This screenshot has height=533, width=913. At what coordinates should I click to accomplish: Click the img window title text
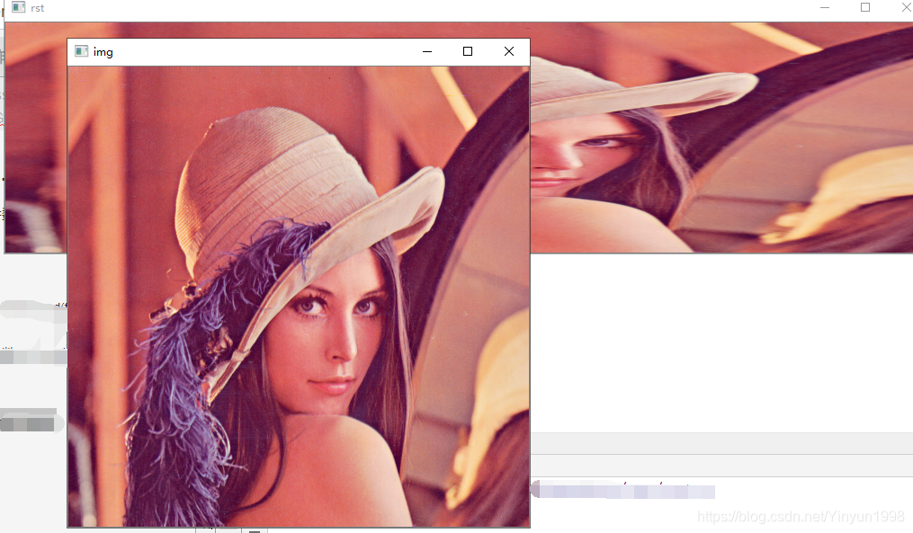pyautogui.click(x=103, y=52)
